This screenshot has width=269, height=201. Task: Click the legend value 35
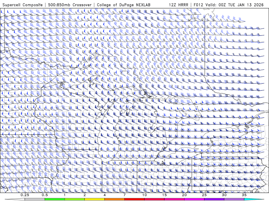tap(244, 195)
